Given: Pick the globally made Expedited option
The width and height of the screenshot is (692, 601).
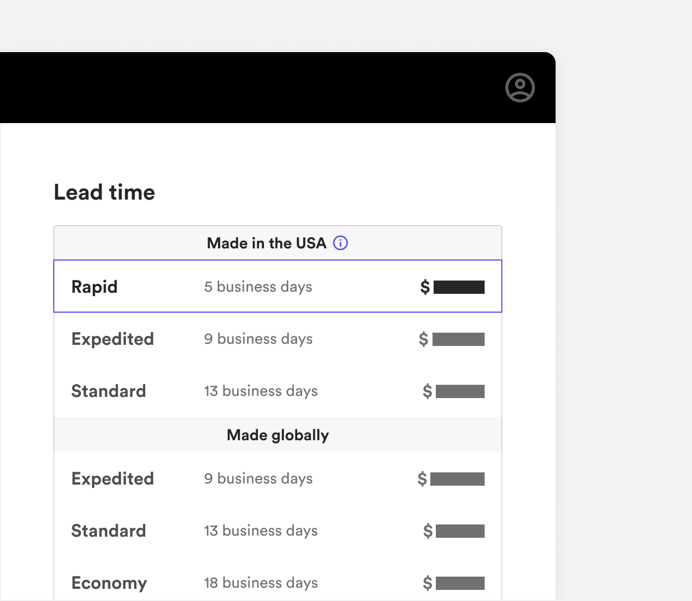Looking at the screenshot, I should tap(278, 478).
